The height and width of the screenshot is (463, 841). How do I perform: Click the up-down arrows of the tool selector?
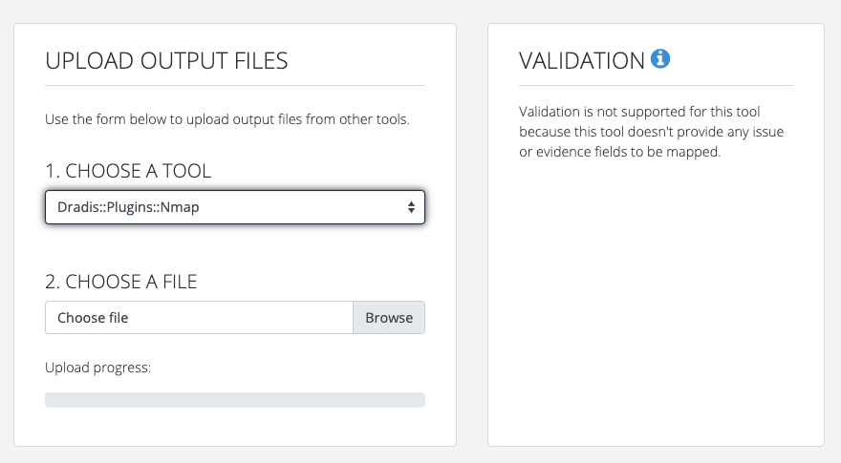[x=411, y=207]
